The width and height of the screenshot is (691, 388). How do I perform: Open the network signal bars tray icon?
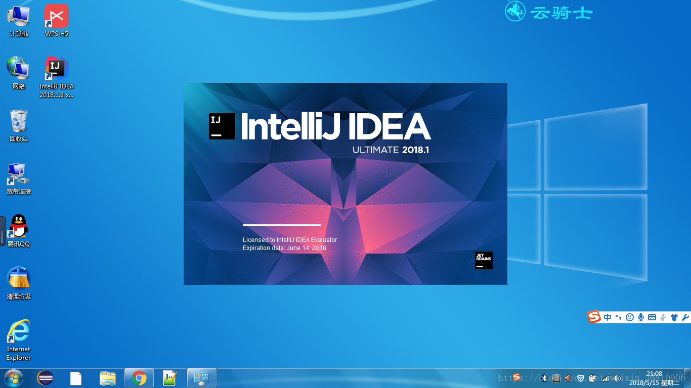605,378
